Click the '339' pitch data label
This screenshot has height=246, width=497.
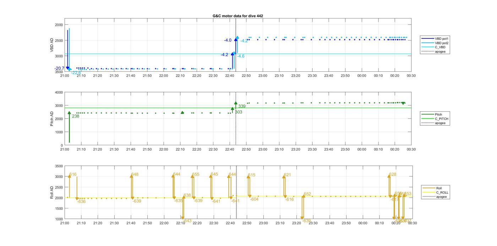click(x=242, y=106)
